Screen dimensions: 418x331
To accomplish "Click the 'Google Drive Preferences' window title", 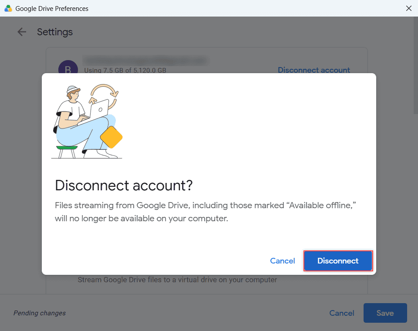I will [52, 9].
